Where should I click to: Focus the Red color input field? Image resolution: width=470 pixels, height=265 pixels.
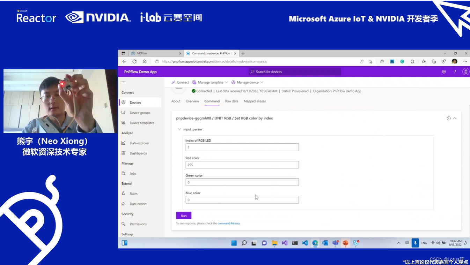tap(242, 165)
